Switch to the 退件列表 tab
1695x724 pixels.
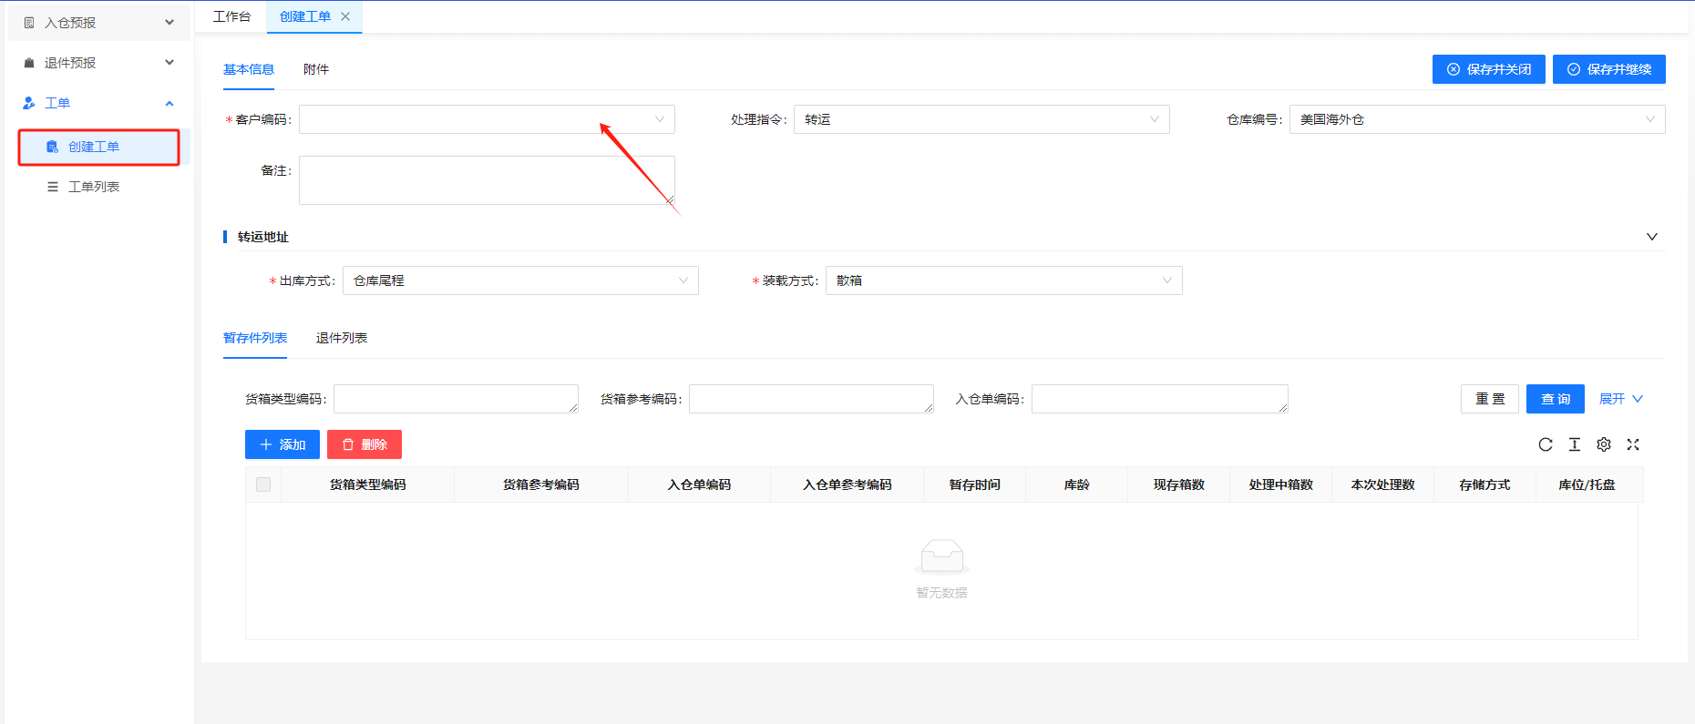pyautogui.click(x=342, y=338)
